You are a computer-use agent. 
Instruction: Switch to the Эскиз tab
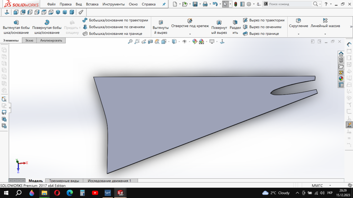coord(29,40)
